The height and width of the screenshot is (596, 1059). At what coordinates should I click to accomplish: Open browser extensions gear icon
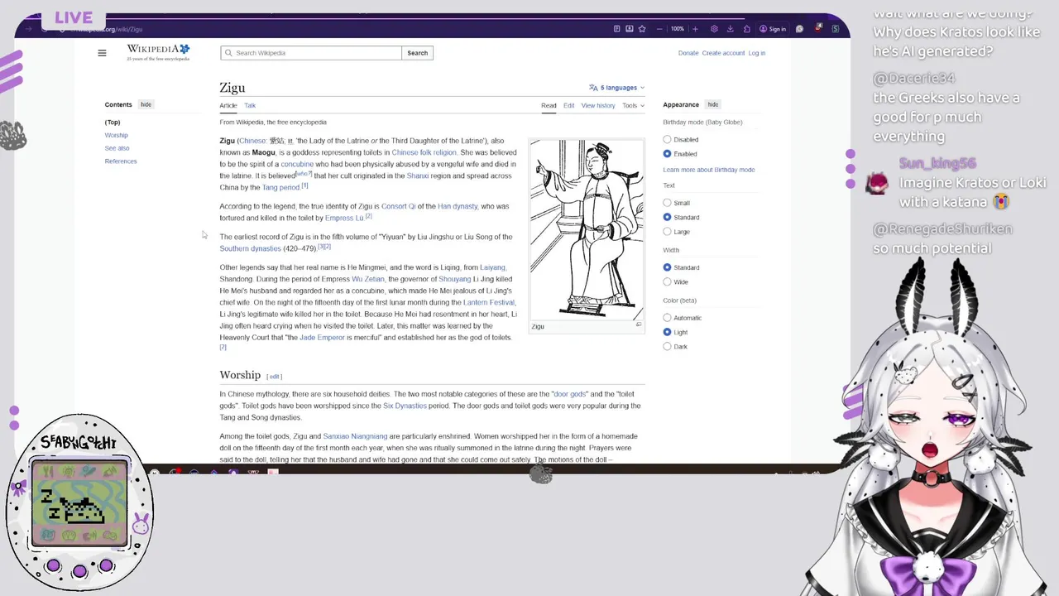click(x=714, y=29)
